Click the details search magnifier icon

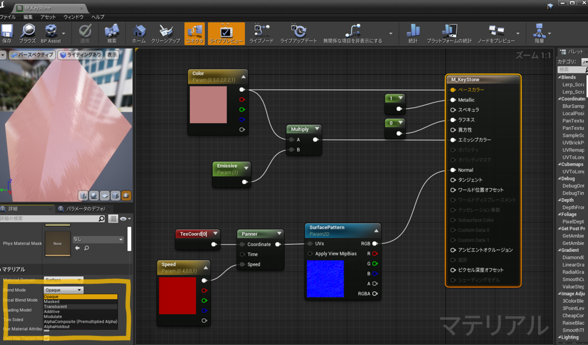[x=102, y=219]
